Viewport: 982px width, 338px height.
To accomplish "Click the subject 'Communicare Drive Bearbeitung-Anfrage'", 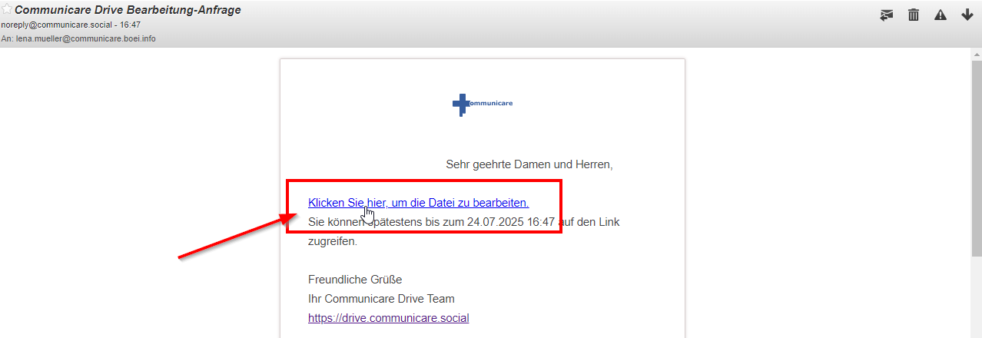I will tap(128, 10).
